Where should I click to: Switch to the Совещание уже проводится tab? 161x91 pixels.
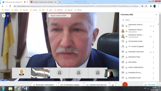[x=14, y=2]
